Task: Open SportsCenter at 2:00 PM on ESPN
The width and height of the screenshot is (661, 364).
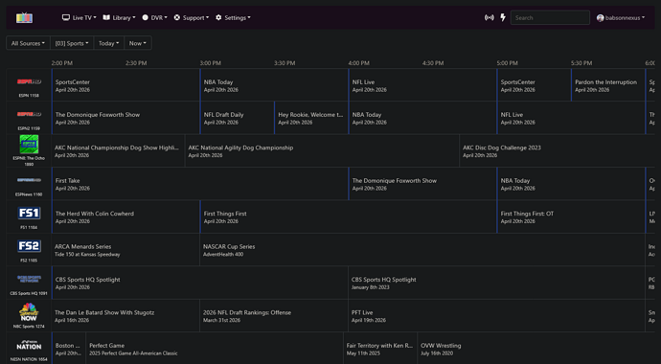Action: 125,85
